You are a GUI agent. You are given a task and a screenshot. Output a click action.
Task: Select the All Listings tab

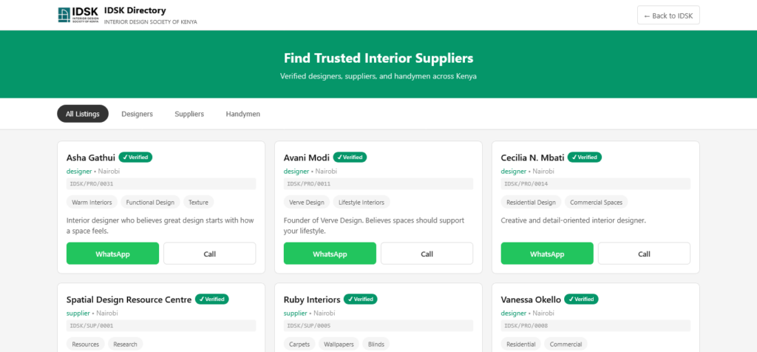click(x=83, y=114)
